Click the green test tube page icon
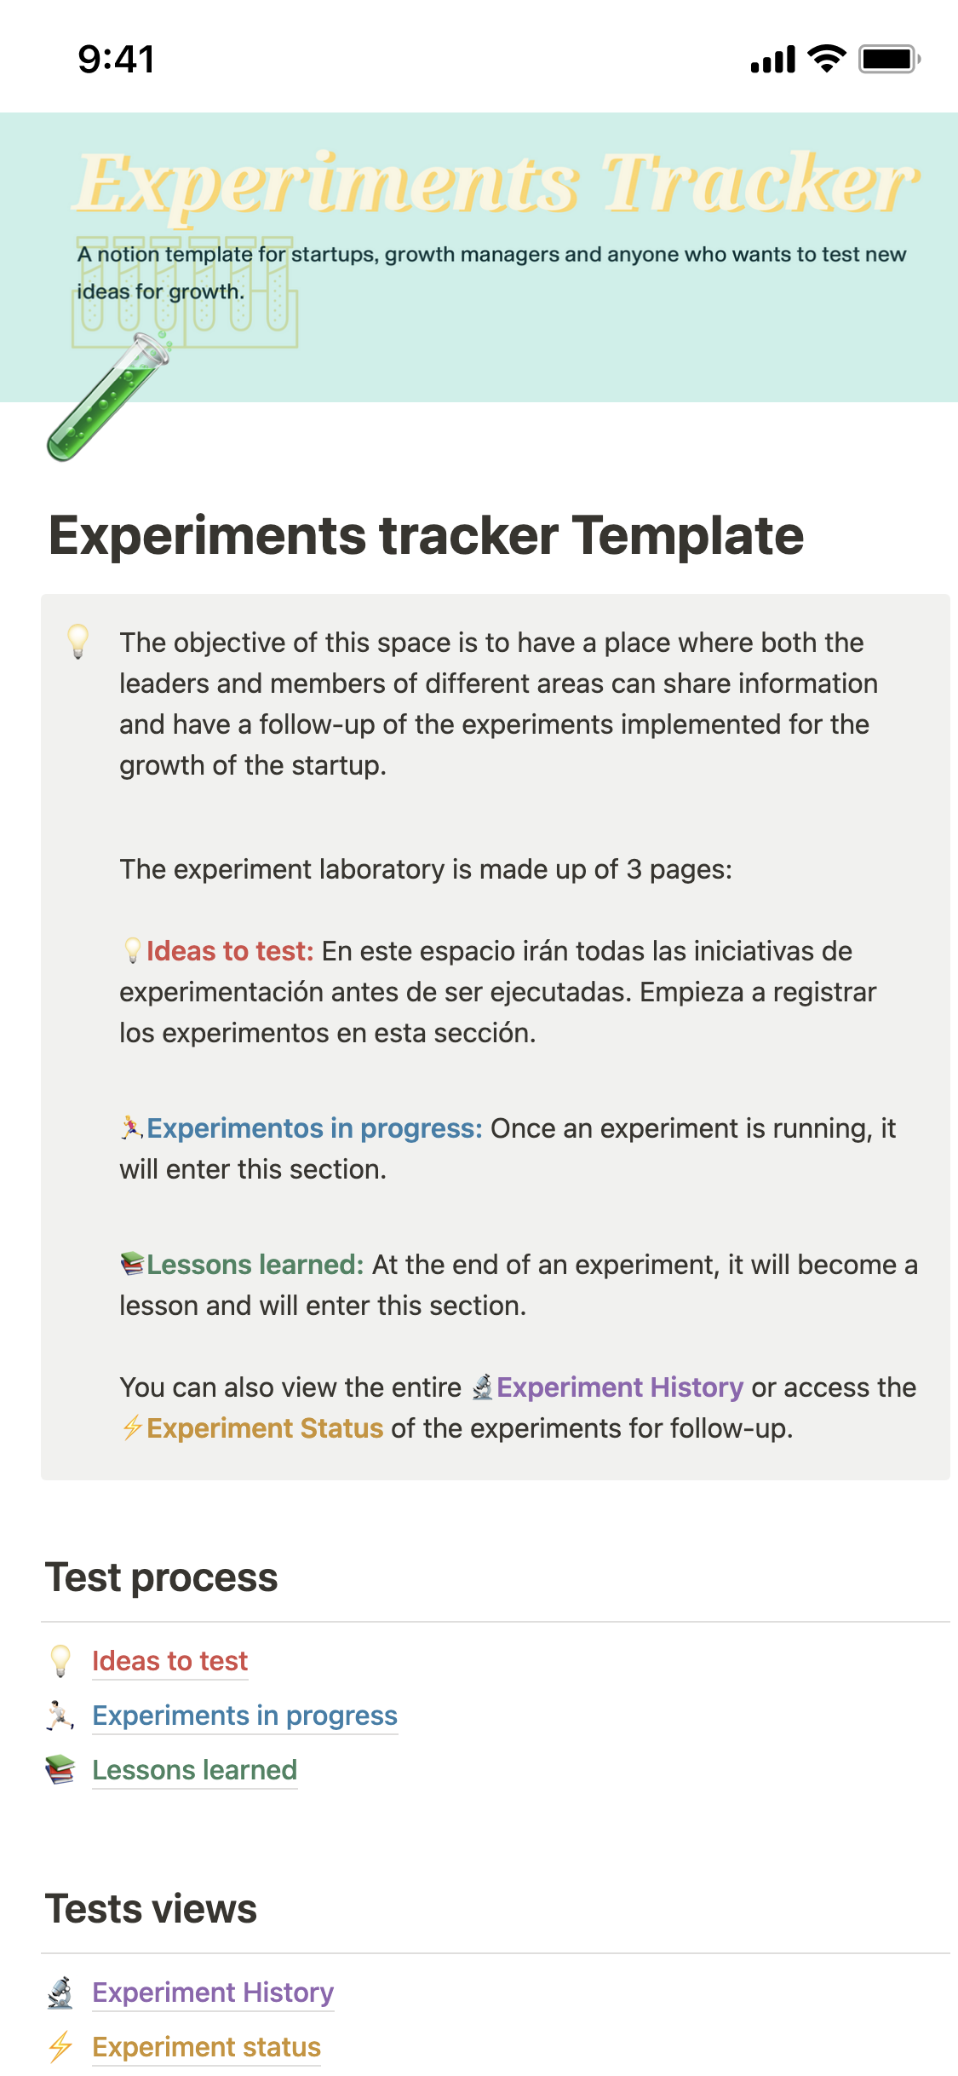Viewport: 958px width, 2076px height. [x=108, y=397]
